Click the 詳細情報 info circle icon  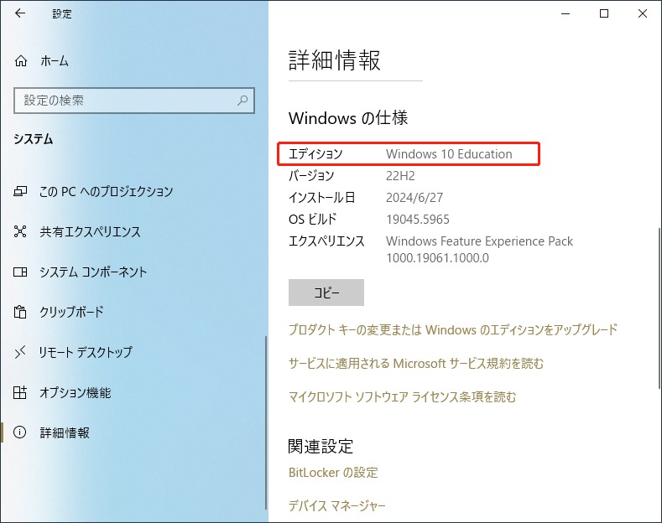20,432
